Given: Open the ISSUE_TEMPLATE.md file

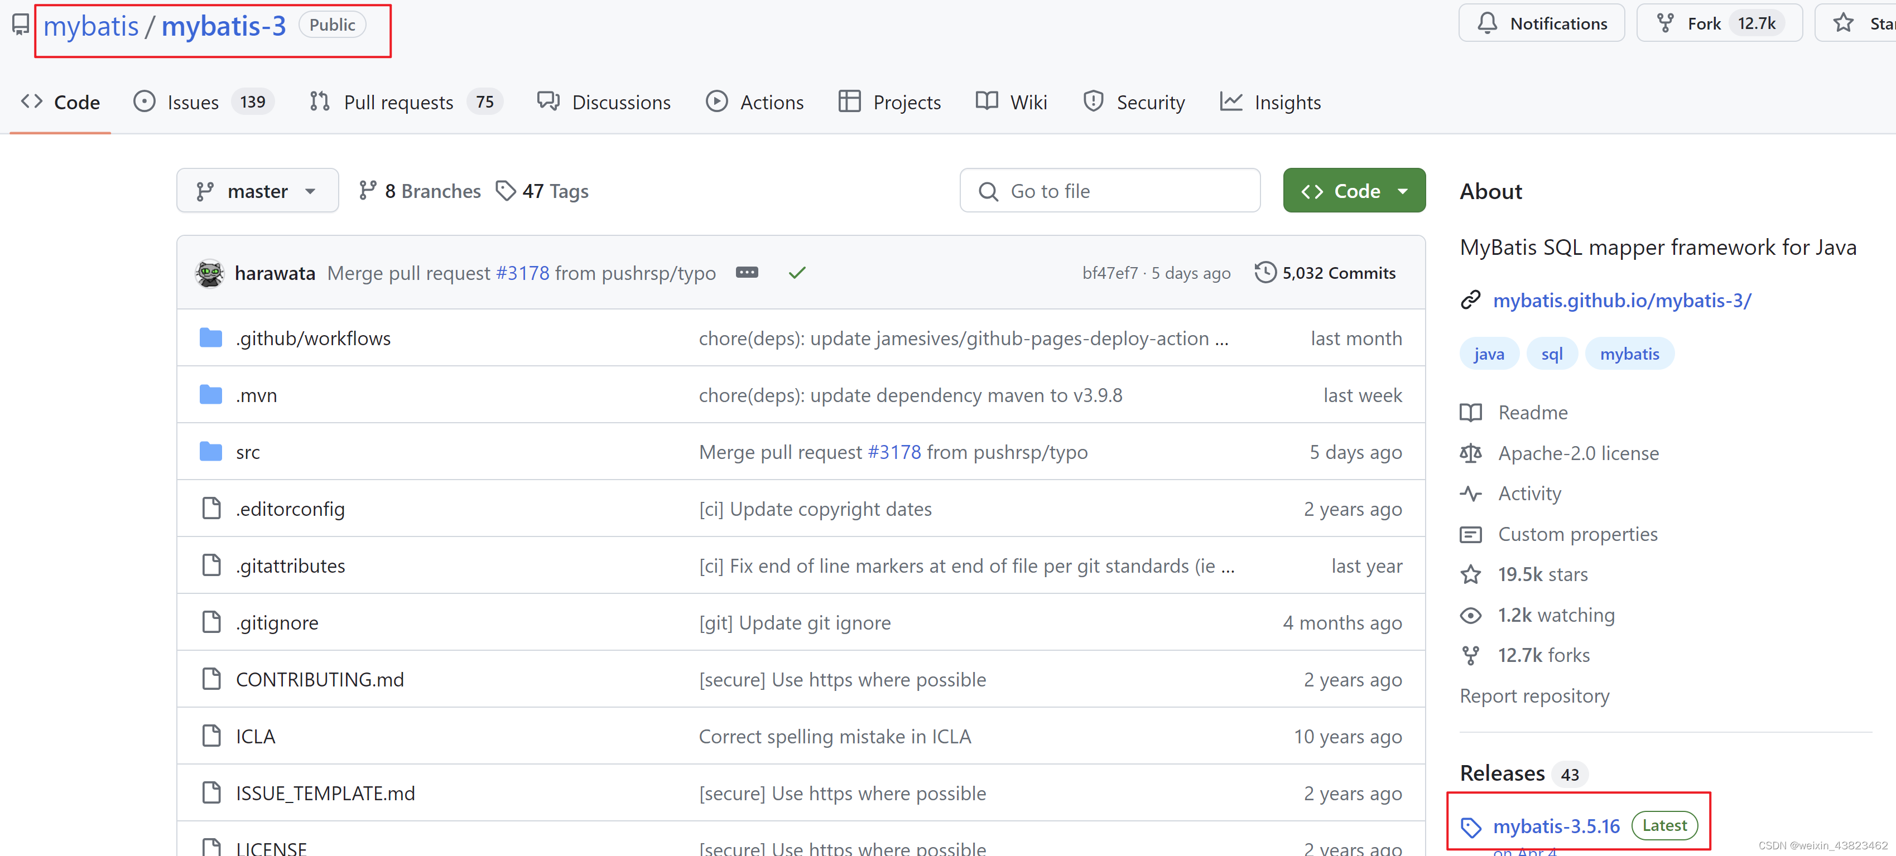Looking at the screenshot, I should [325, 794].
